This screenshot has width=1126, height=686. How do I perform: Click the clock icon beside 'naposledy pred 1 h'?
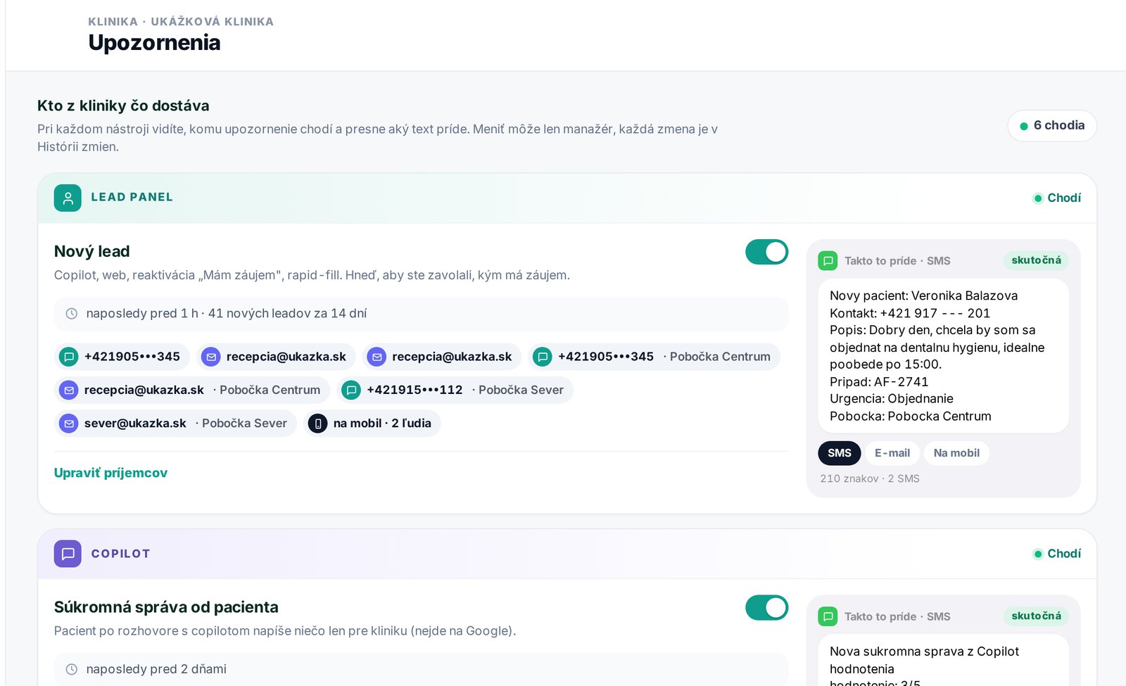pos(72,314)
